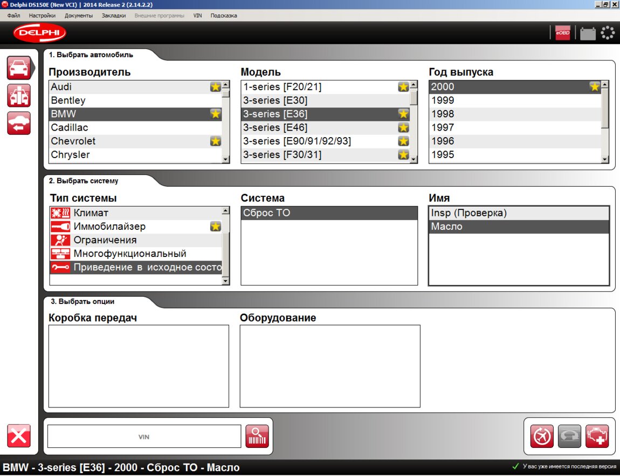Click the VIN input field
The height and width of the screenshot is (476, 620).
pos(144,437)
